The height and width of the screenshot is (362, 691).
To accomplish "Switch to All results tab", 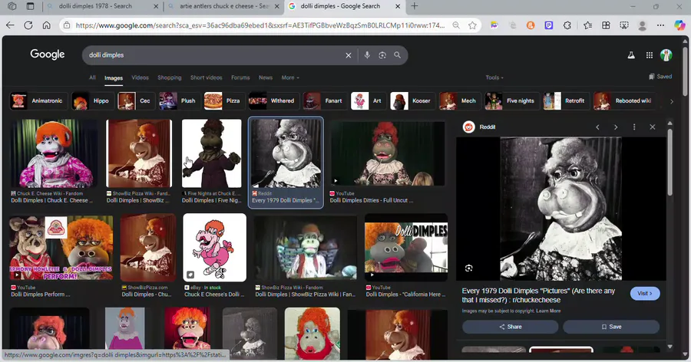I will coord(92,77).
